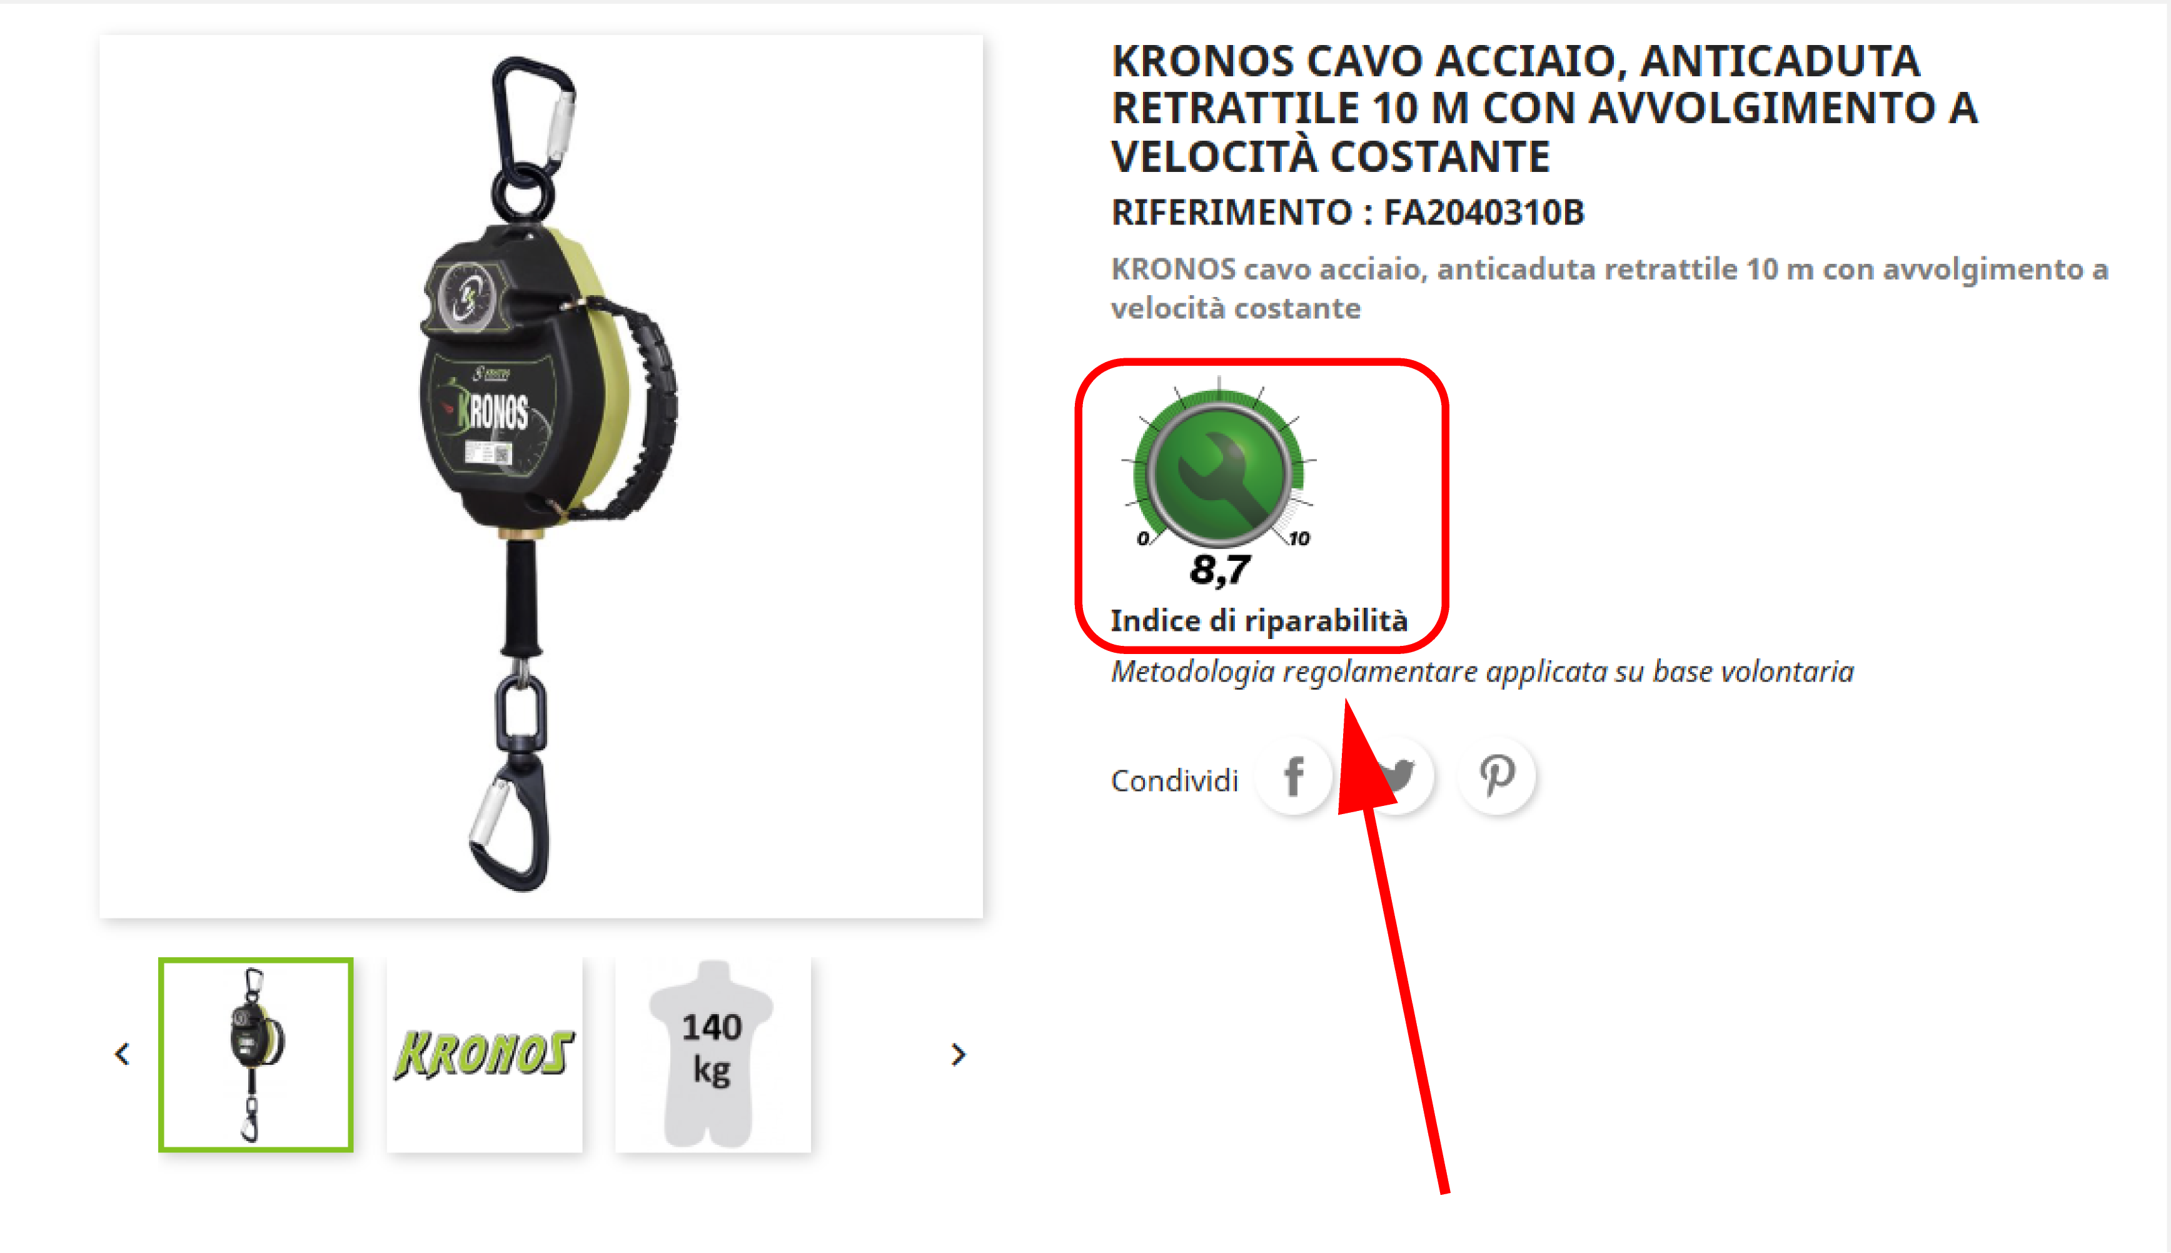Click the Metodologia regolamentare note
This screenshot has height=1253, width=2171.
1483,672
